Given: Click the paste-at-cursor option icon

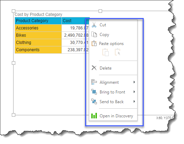Looking at the screenshot, I should (117, 52).
